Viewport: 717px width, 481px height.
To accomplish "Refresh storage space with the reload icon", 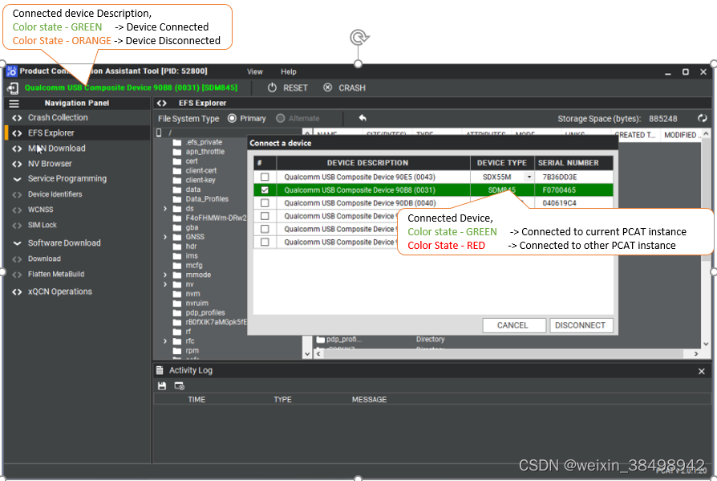I will [x=703, y=118].
